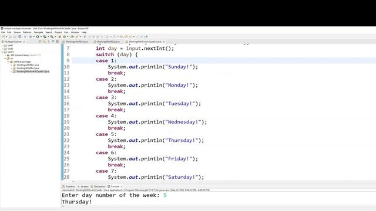The height and width of the screenshot is (211, 376).
Task: Switch to the Problems tab
Action: click(x=69, y=186)
